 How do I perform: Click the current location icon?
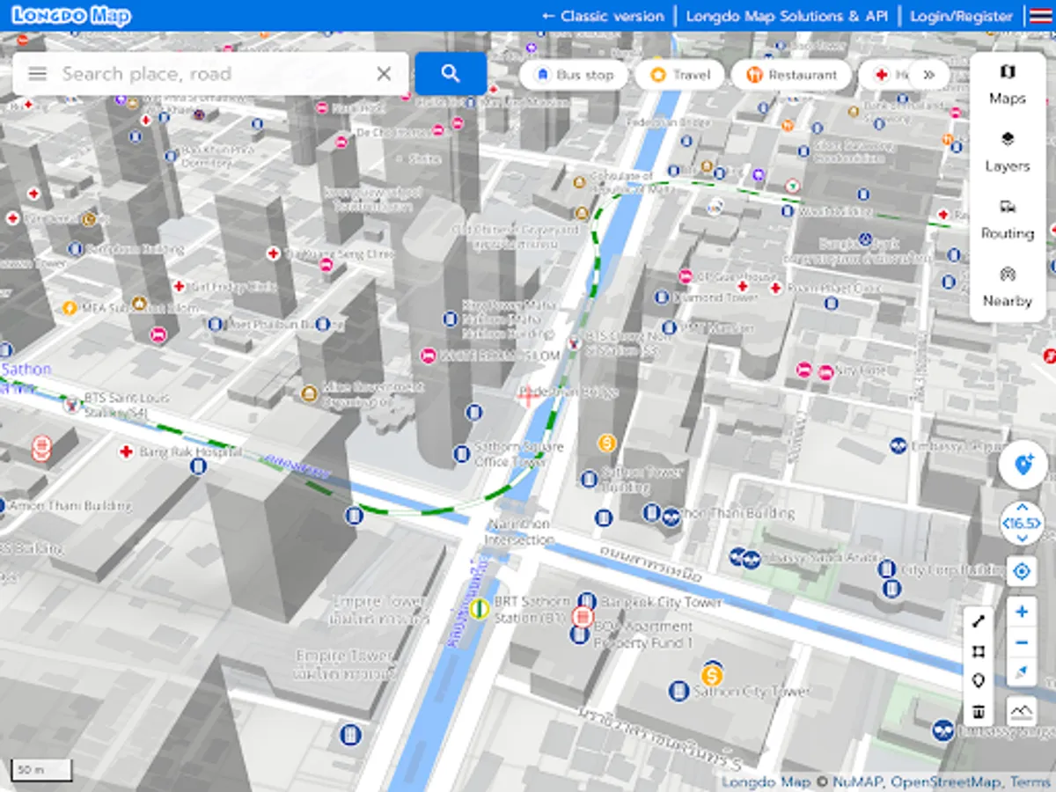click(1021, 571)
